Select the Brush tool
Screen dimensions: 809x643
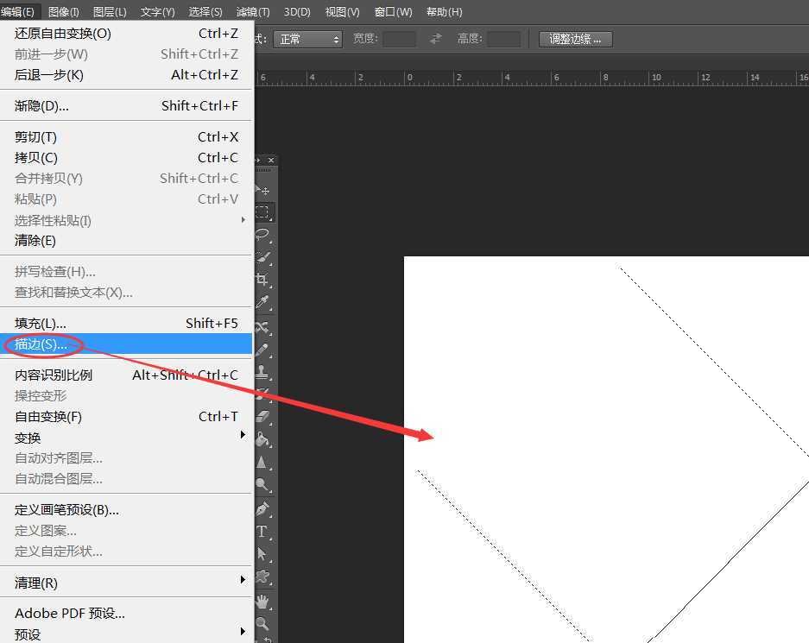[x=262, y=350]
